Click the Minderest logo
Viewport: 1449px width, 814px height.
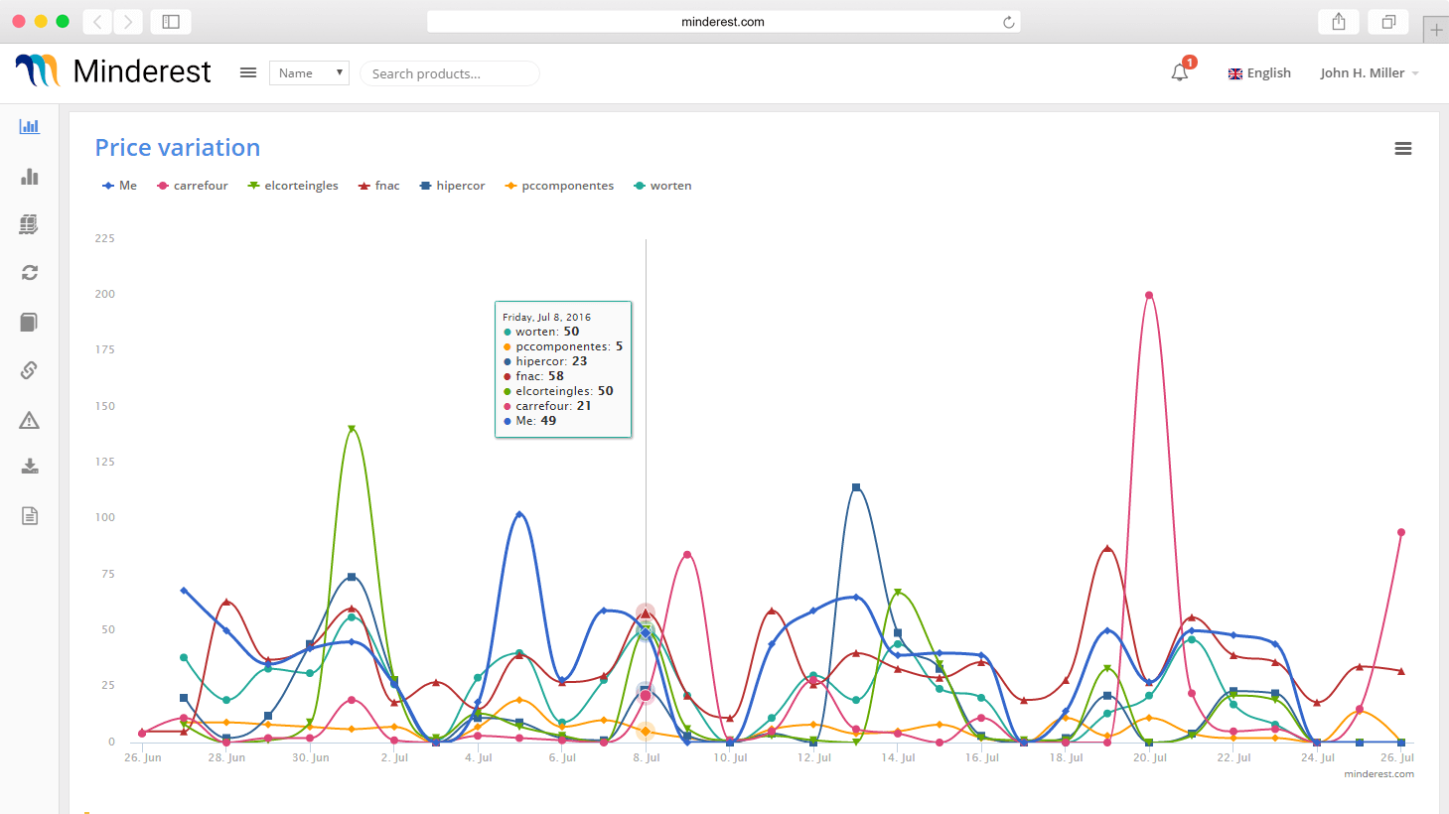(x=113, y=71)
